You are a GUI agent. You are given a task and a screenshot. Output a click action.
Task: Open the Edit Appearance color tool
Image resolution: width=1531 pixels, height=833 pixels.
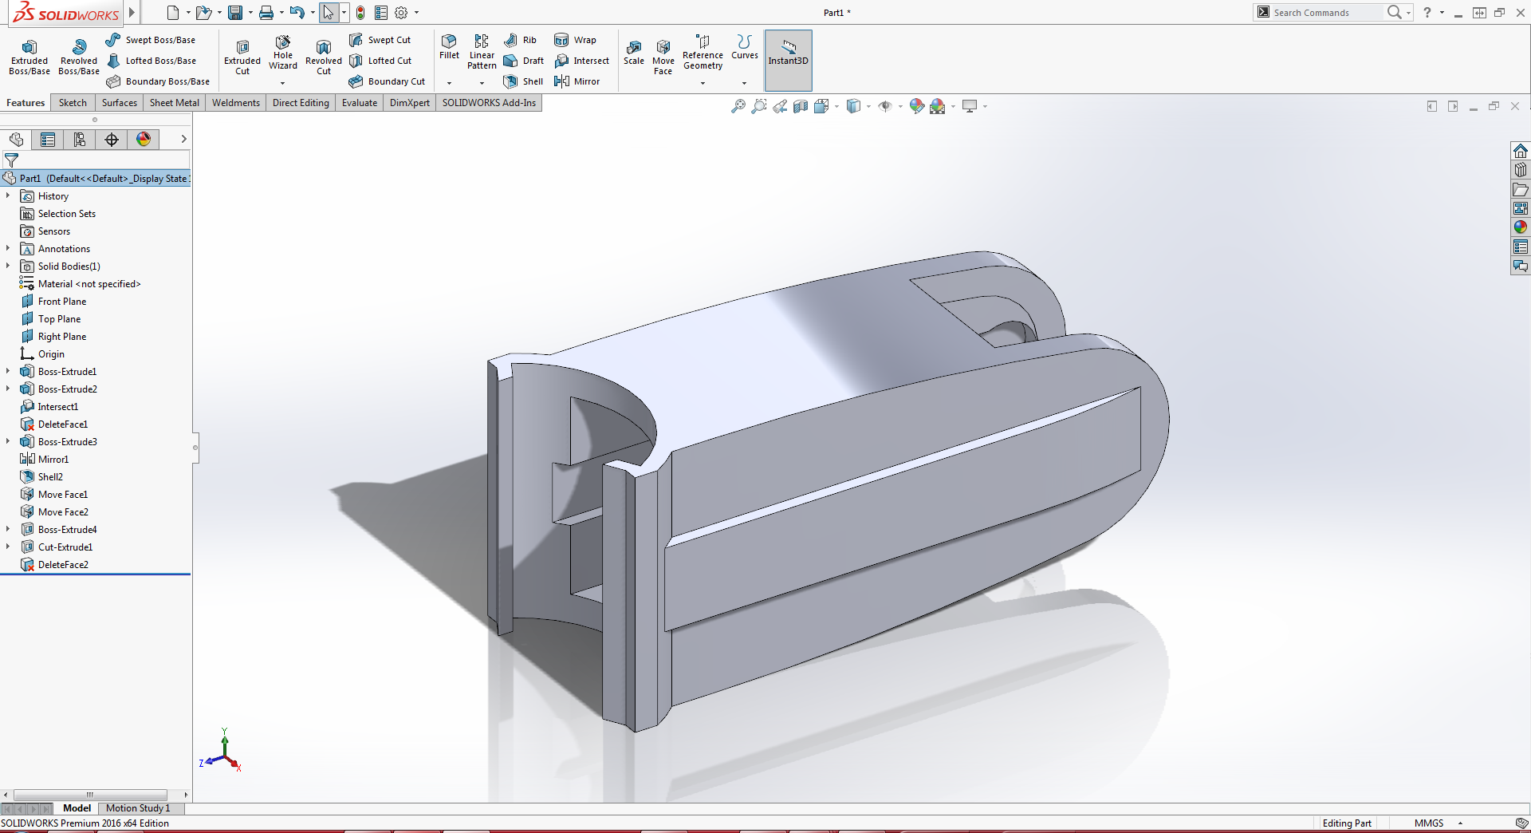tap(916, 105)
